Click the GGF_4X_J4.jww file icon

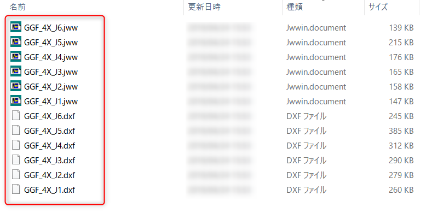(x=16, y=57)
